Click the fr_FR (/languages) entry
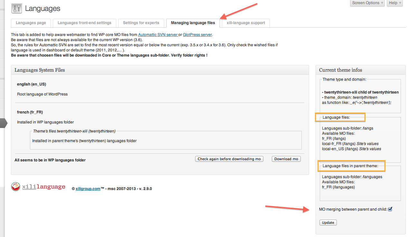The image size is (408, 237). 338,187
